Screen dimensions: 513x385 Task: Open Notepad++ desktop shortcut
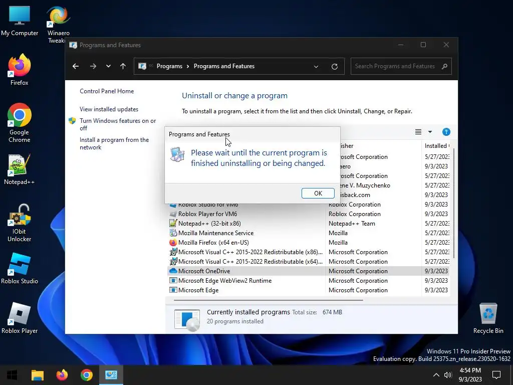coord(20,169)
